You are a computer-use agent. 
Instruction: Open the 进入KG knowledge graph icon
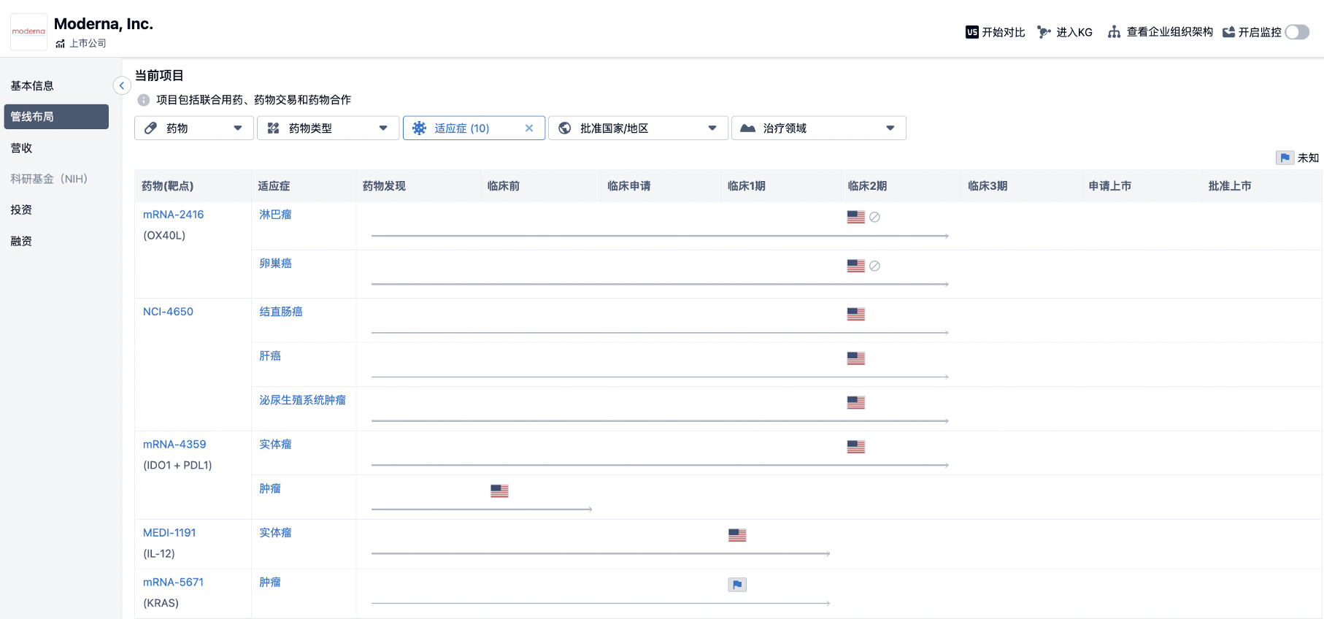1044,32
